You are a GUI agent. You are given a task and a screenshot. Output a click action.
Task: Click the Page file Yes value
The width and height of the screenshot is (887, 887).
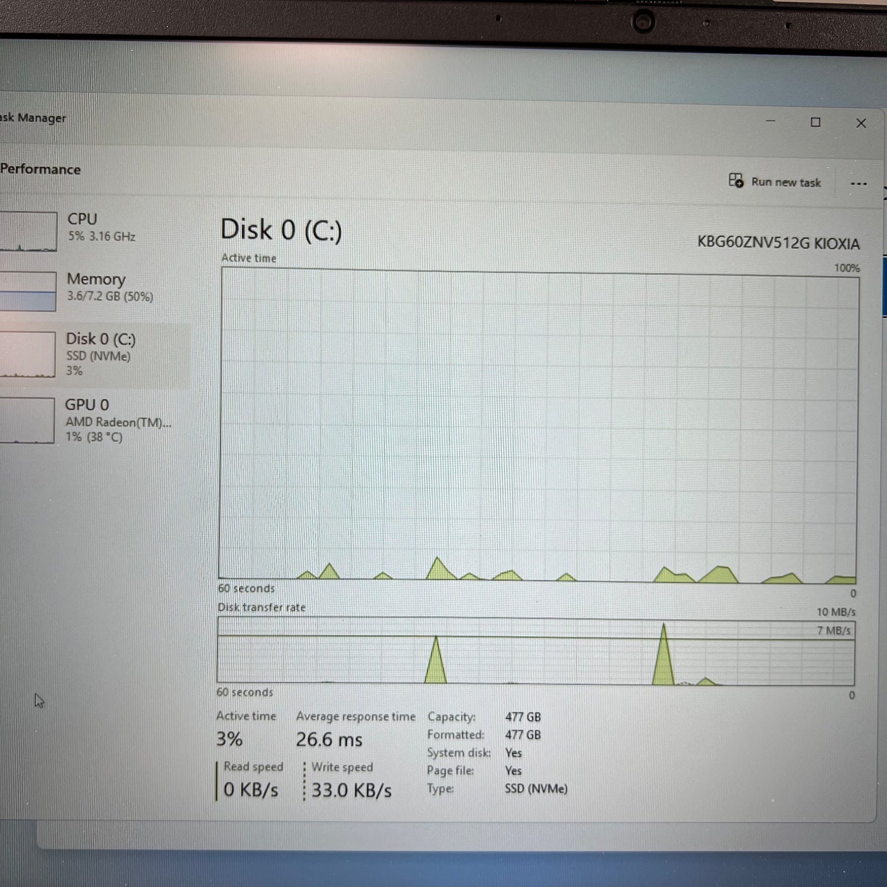coord(513,771)
